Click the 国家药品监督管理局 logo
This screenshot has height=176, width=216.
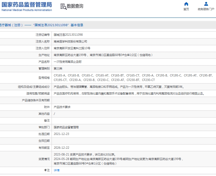27,5
